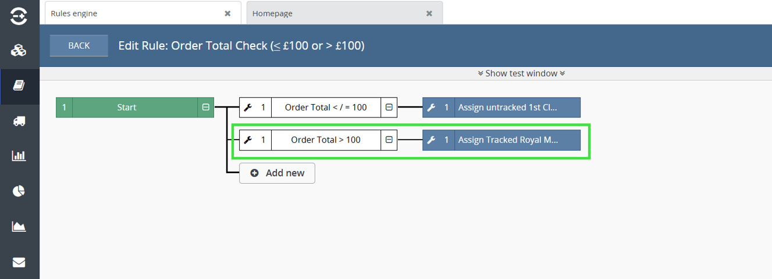This screenshot has height=279, width=772.
Task: Open the bar chart sidebar icon
Action: (19, 156)
